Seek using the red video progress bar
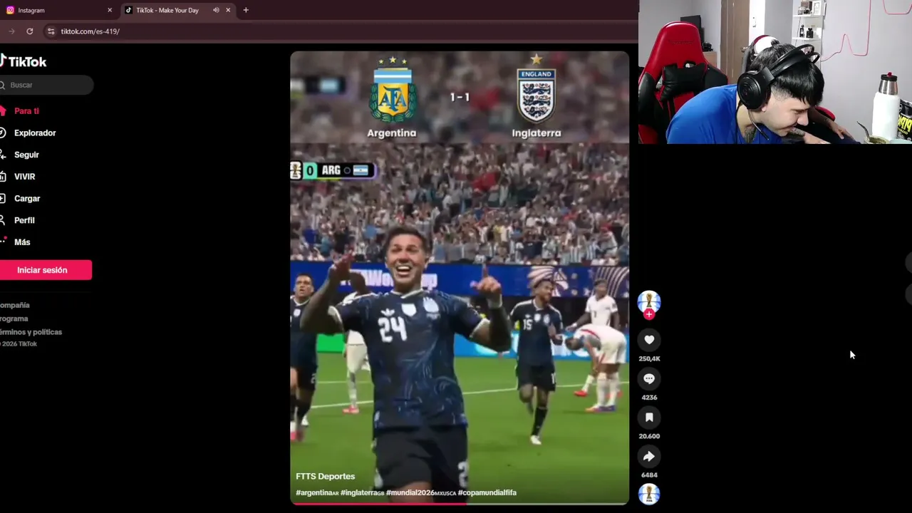912x513 pixels. click(460, 504)
